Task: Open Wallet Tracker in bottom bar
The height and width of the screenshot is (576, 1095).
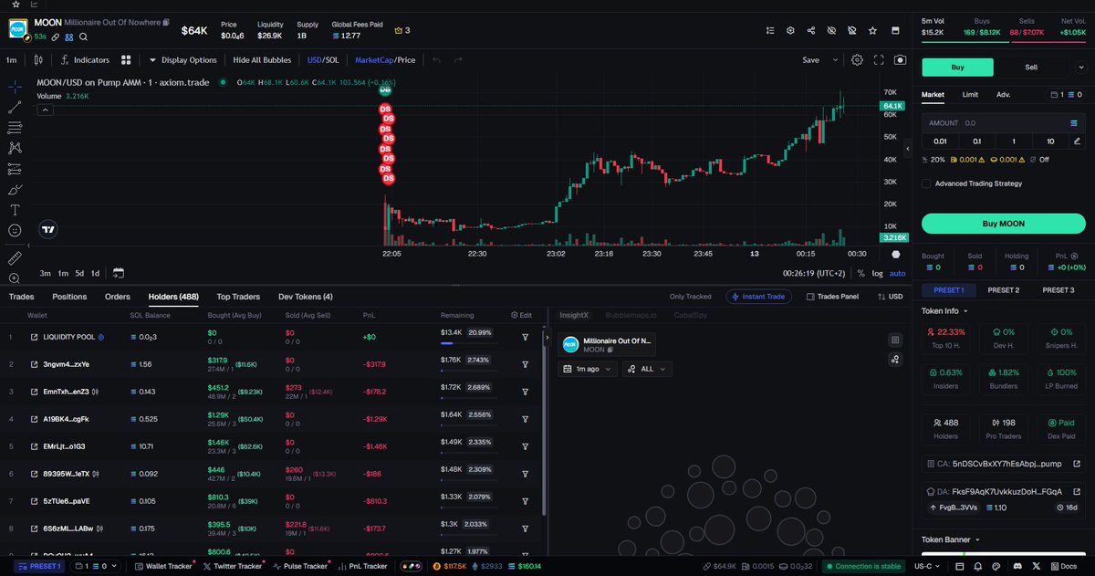Action: 163,566
